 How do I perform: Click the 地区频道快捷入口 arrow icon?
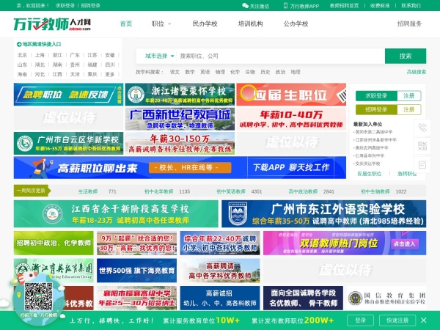click(x=19, y=44)
